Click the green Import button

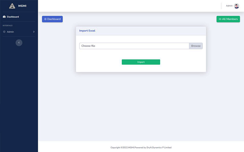coord(141,62)
